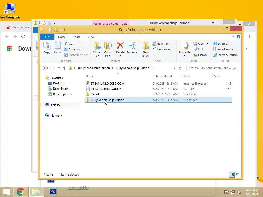Screen dimensions: 263x197
Task: Open the File tab
Action: (x=47, y=37)
